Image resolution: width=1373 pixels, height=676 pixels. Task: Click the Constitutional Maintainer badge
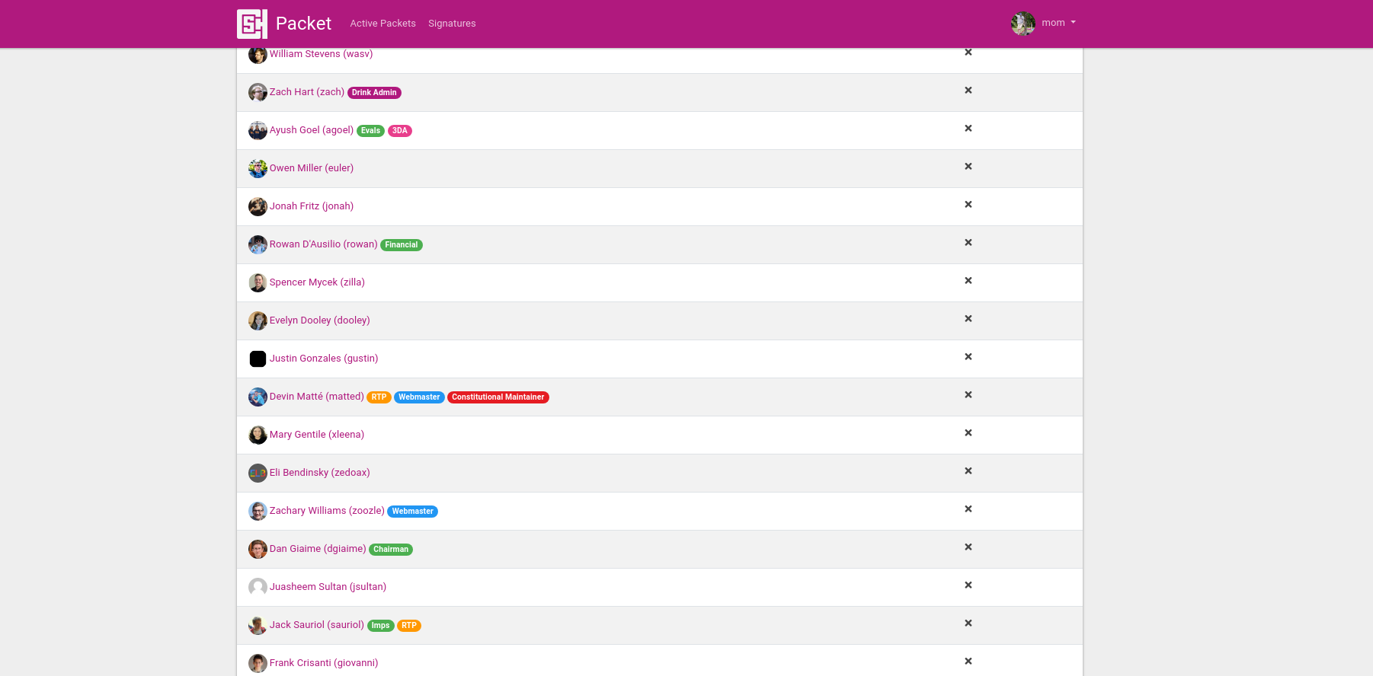coord(498,397)
